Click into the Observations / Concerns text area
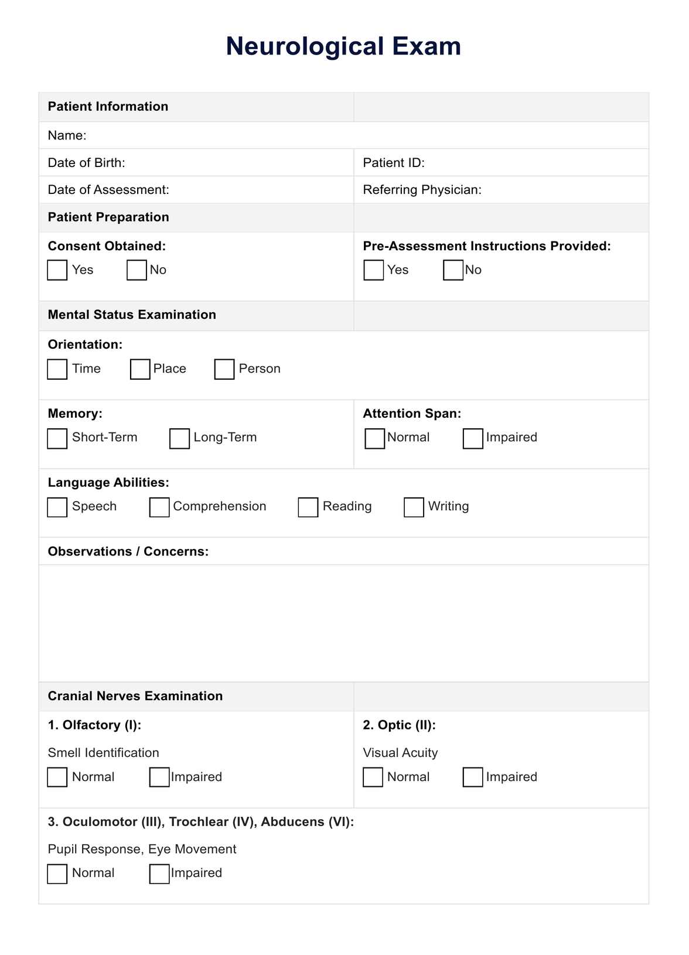The height and width of the screenshot is (955, 689). 344,623
